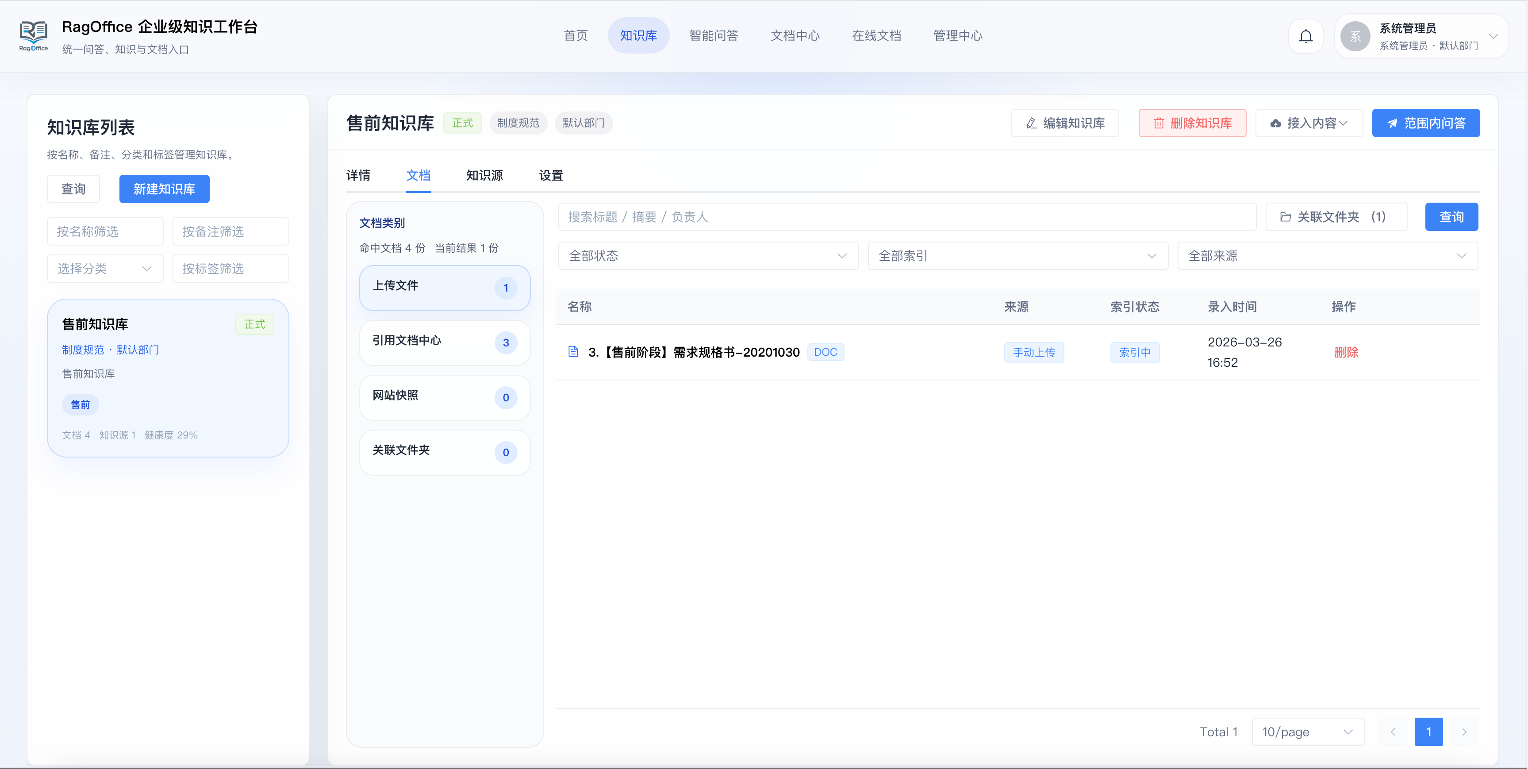Click the RagOffice logo icon

[33, 35]
